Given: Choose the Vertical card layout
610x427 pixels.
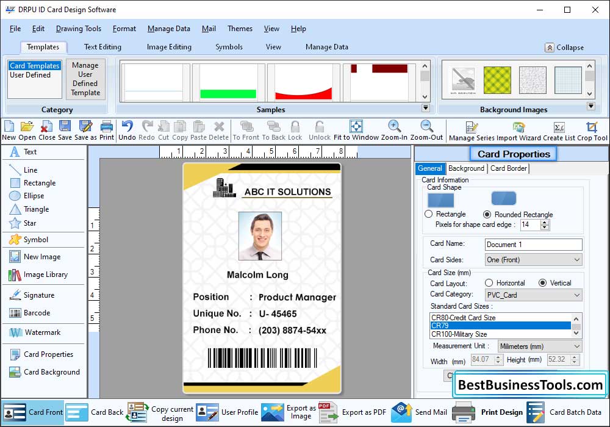Looking at the screenshot, I should [x=542, y=282].
